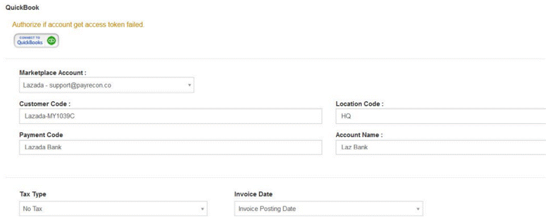Screen dimensions: 546x217
Task: Click the Tax Type label
Action: (x=33, y=194)
